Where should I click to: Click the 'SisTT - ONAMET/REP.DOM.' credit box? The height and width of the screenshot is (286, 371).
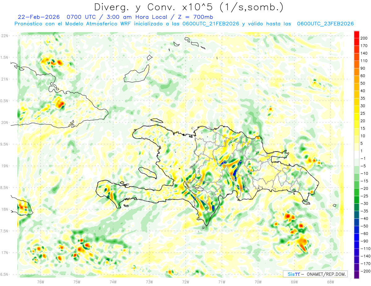pos(315,274)
